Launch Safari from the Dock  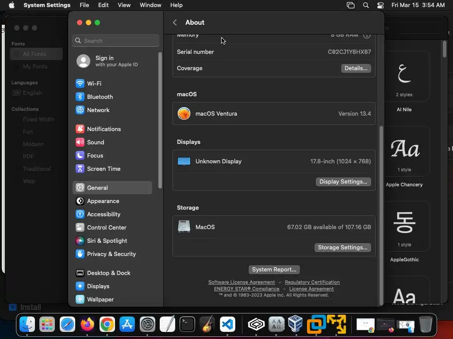[67, 324]
